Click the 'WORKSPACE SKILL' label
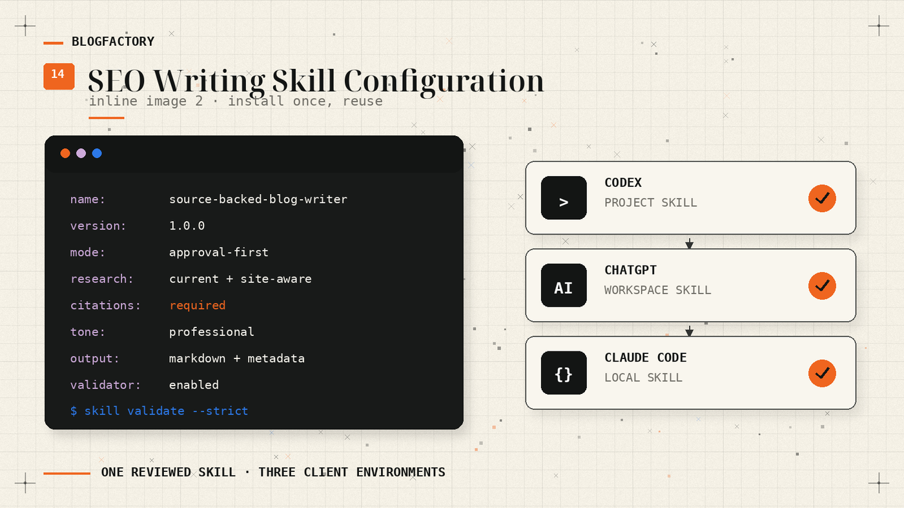 pyautogui.click(x=658, y=290)
